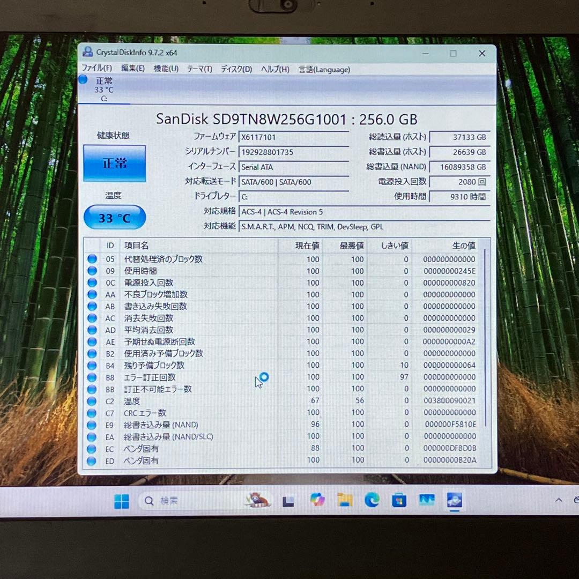Click the 33°C temperature button
The height and width of the screenshot is (579, 579).
[114, 217]
